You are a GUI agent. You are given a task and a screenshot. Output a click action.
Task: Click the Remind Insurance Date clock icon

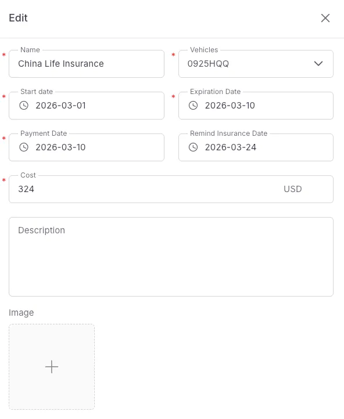click(x=193, y=147)
